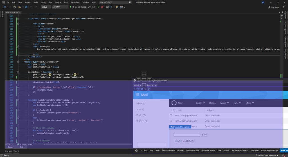Viewport: 288px width, 157px height.
Task: Open the File menu
Action: click(8, 2)
